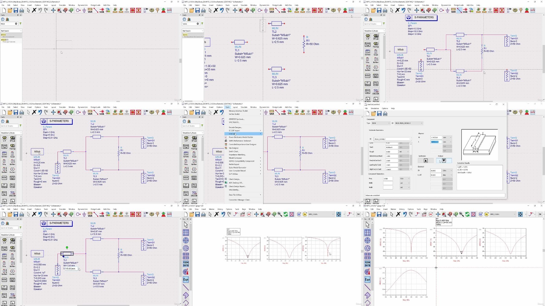Click the Sweep Plan palette icon in R=100 Ohm schematic
545x306 pixels.
tap(4, 249)
